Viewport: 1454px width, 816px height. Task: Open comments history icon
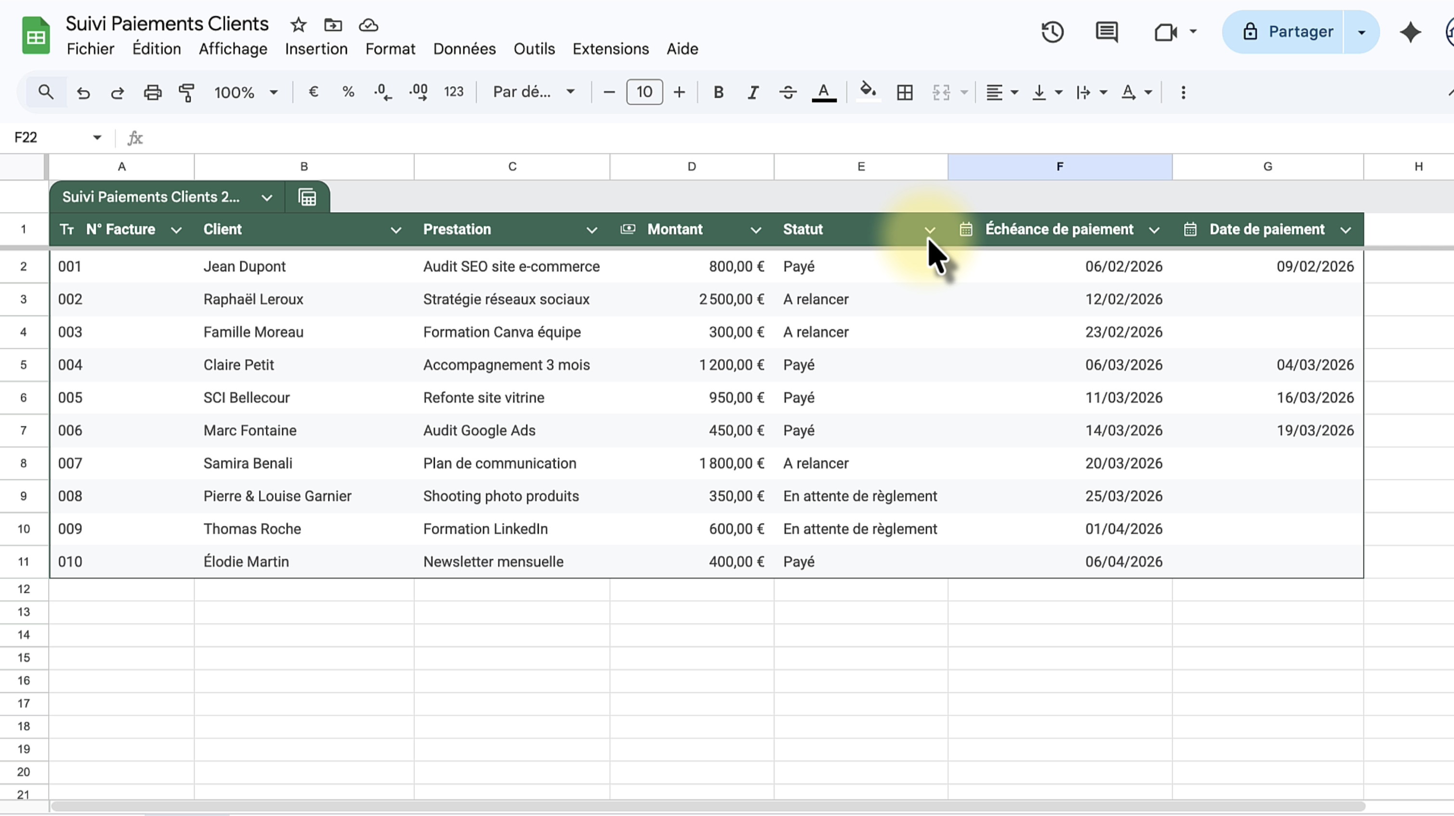[1106, 32]
